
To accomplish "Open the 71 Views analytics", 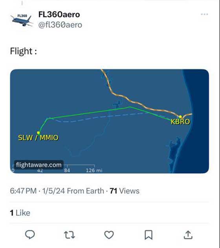I will click(x=125, y=191).
